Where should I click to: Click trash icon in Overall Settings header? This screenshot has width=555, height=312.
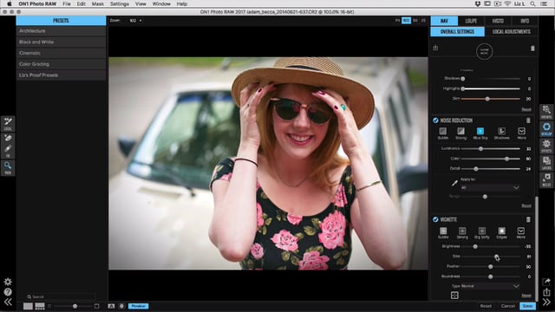coord(532,49)
